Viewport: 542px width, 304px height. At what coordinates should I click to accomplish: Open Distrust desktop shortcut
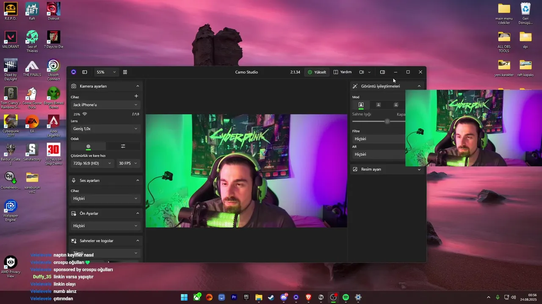point(53,11)
